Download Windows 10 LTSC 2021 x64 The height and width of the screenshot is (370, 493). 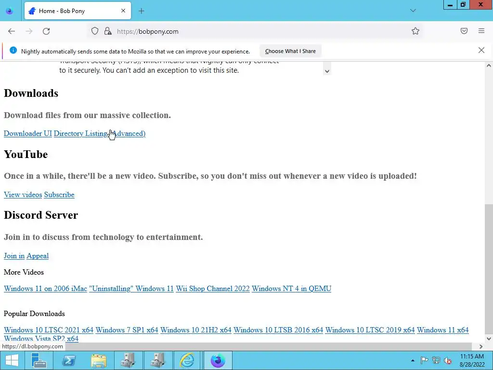(49, 330)
